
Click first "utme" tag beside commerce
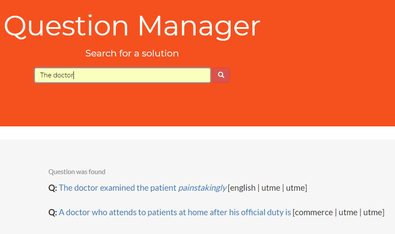click(x=348, y=213)
